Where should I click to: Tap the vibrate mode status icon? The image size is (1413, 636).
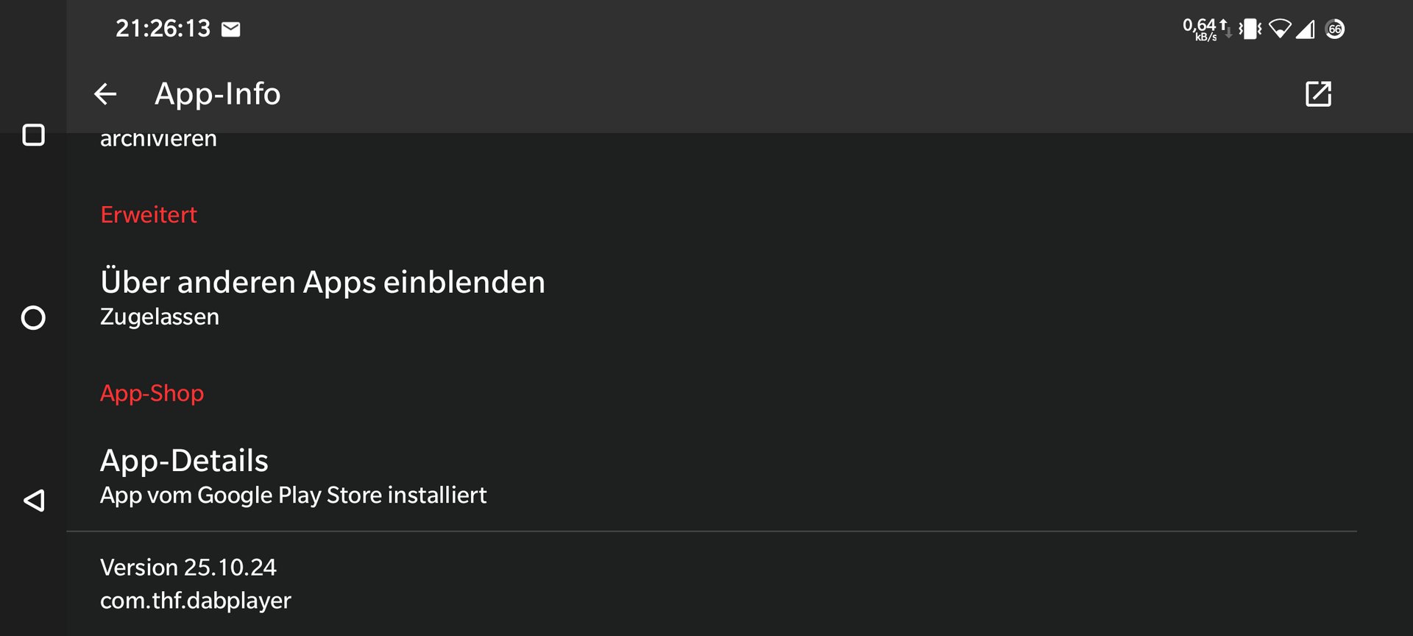pyautogui.click(x=1250, y=29)
